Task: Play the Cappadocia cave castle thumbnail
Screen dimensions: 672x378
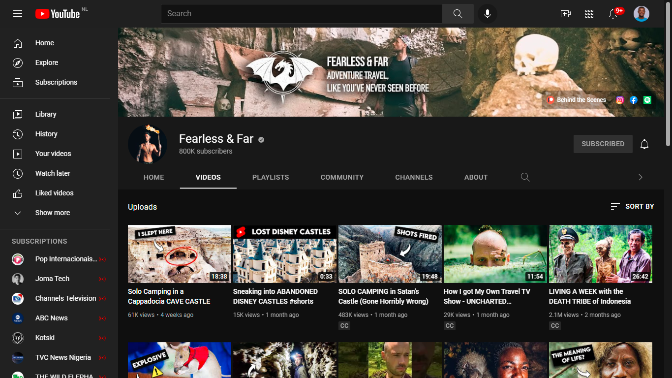Action: 180,254
